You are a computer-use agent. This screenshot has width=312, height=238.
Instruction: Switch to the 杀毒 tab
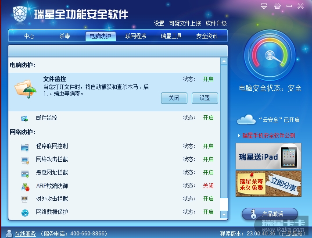(65, 36)
